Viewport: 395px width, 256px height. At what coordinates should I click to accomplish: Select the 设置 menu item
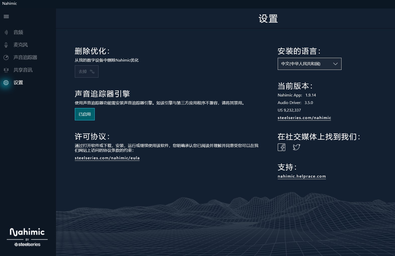[18, 83]
